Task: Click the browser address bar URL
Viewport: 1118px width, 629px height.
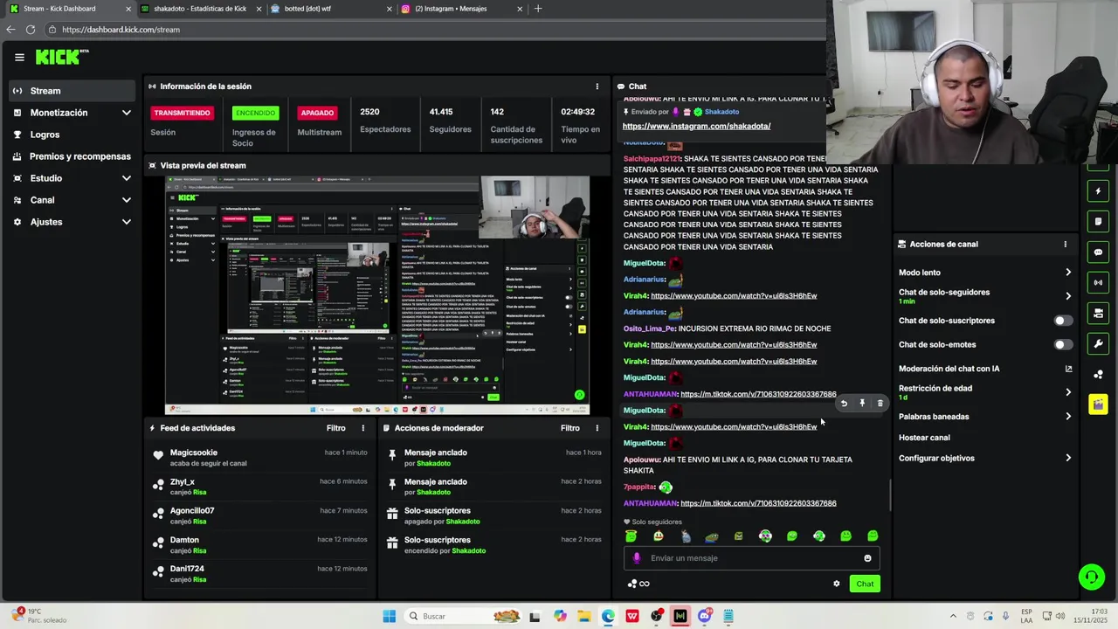Action: tap(121, 30)
